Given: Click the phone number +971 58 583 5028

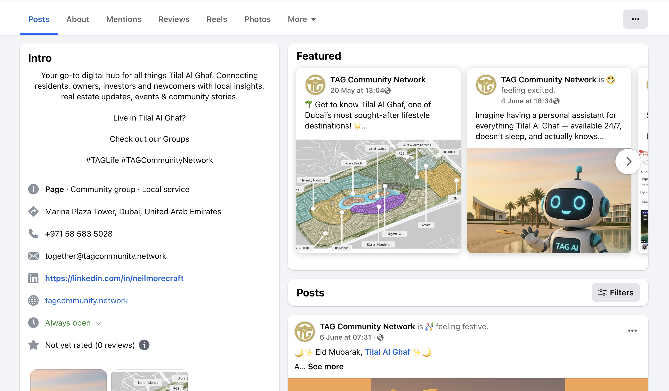Looking at the screenshot, I should click(79, 234).
